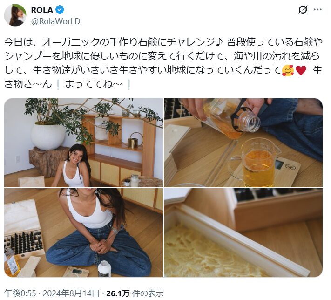Screen dimensions: 331x300
Task: Click the last white exclamation mark emoji
Action: click(x=128, y=85)
